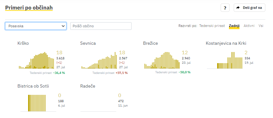
Task: Click the Kostanjevica na Krki chart
Action: tap(224, 60)
